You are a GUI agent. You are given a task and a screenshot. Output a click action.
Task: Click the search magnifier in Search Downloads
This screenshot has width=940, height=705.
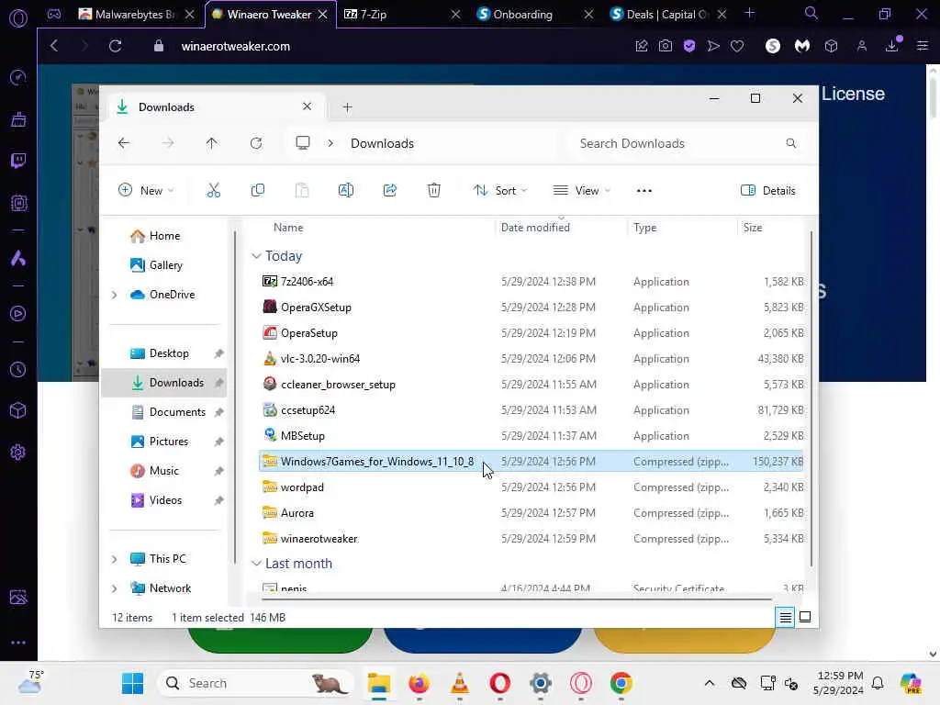790,143
